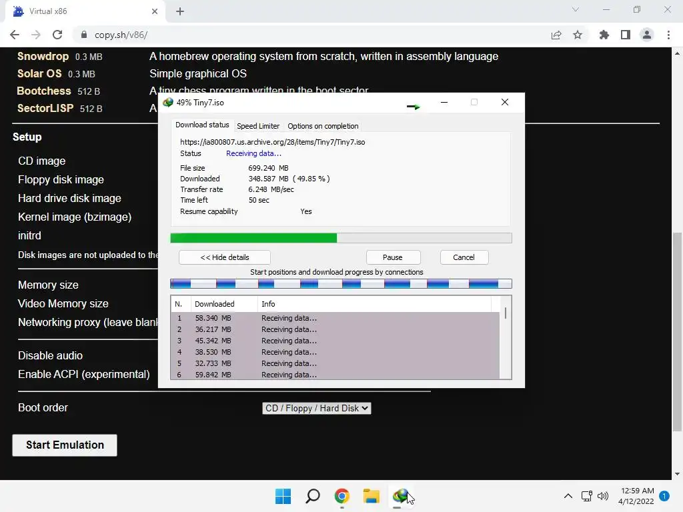This screenshot has height=512, width=683.
Task: Open volume tray icon
Action: point(603,496)
